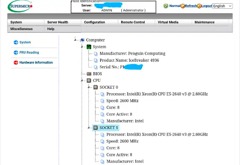The height and width of the screenshot is (165, 240).
Task: Select the CPU tree label
Action: [97, 80]
